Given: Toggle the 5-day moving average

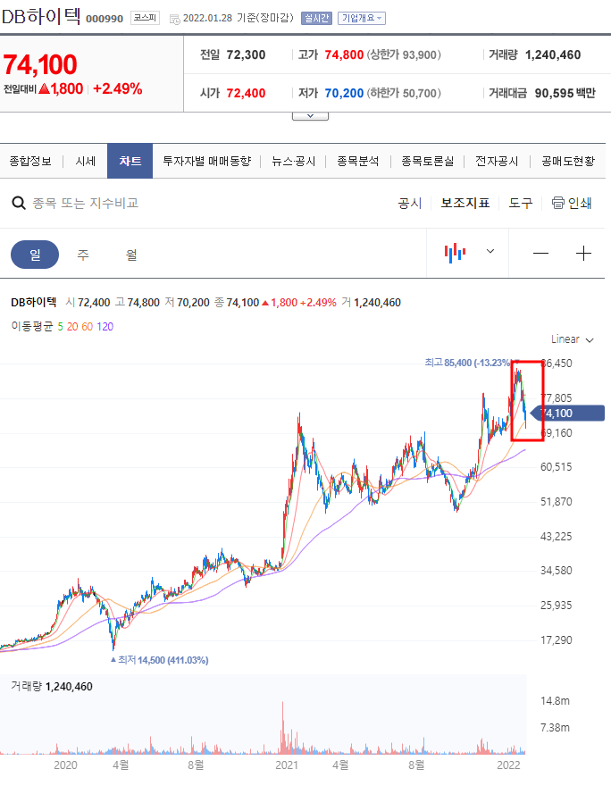Looking at the screenshot, I should 60,327.
